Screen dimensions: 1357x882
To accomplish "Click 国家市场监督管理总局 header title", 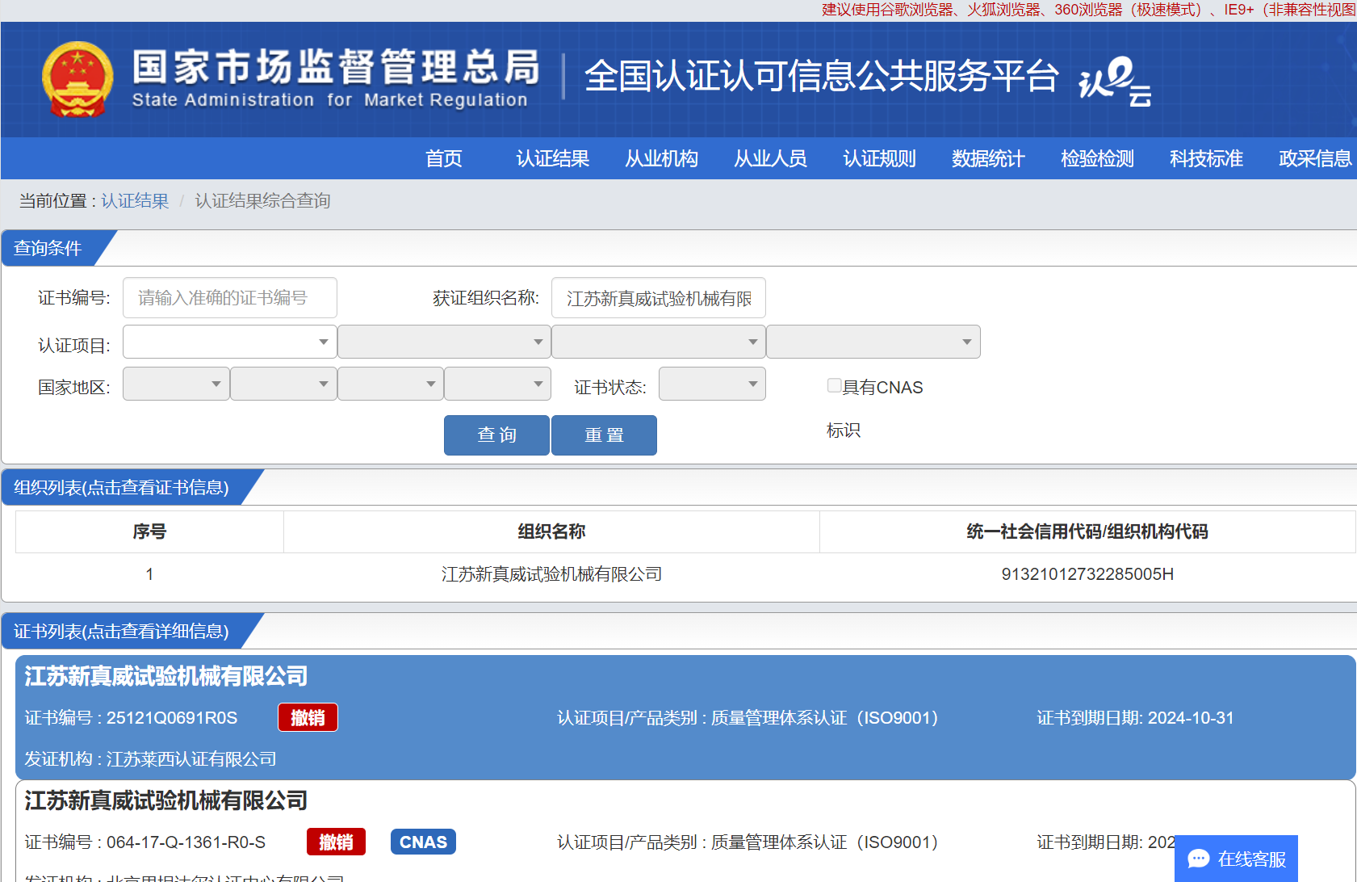I will click(336, 66).
